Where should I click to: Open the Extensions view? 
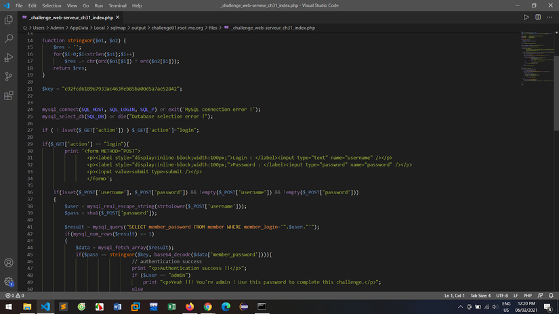(9, 95)
